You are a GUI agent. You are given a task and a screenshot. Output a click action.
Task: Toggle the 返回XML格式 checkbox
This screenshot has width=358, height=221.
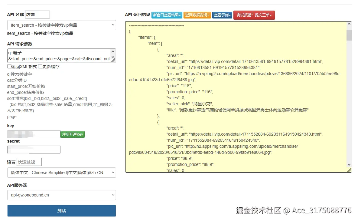(x=9, y=67)
